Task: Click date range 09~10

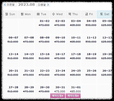Action: pyautogui.click(x=60, y=38)
